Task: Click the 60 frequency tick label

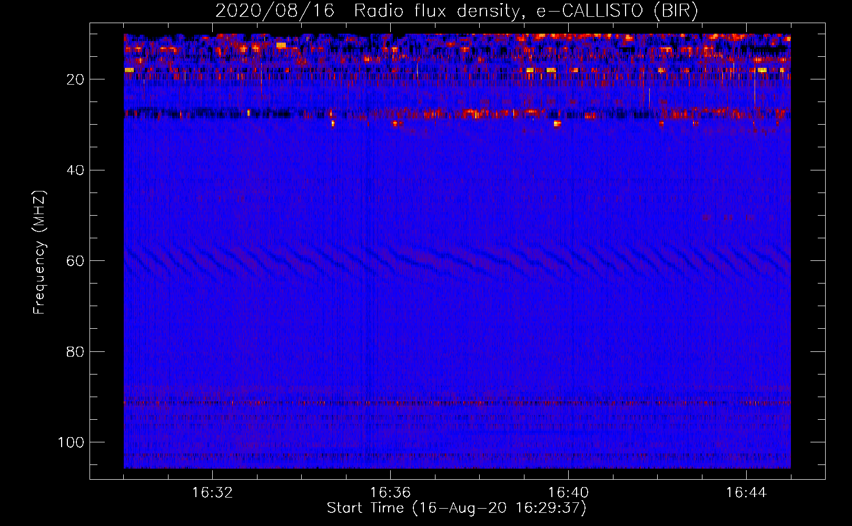Action: click(75, 261)
